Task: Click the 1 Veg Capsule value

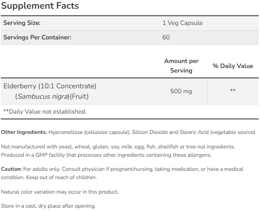Action: coord(182,23)
